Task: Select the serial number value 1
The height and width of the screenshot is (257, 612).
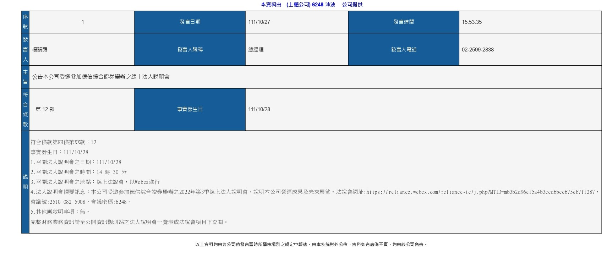Action: point(82,22)
